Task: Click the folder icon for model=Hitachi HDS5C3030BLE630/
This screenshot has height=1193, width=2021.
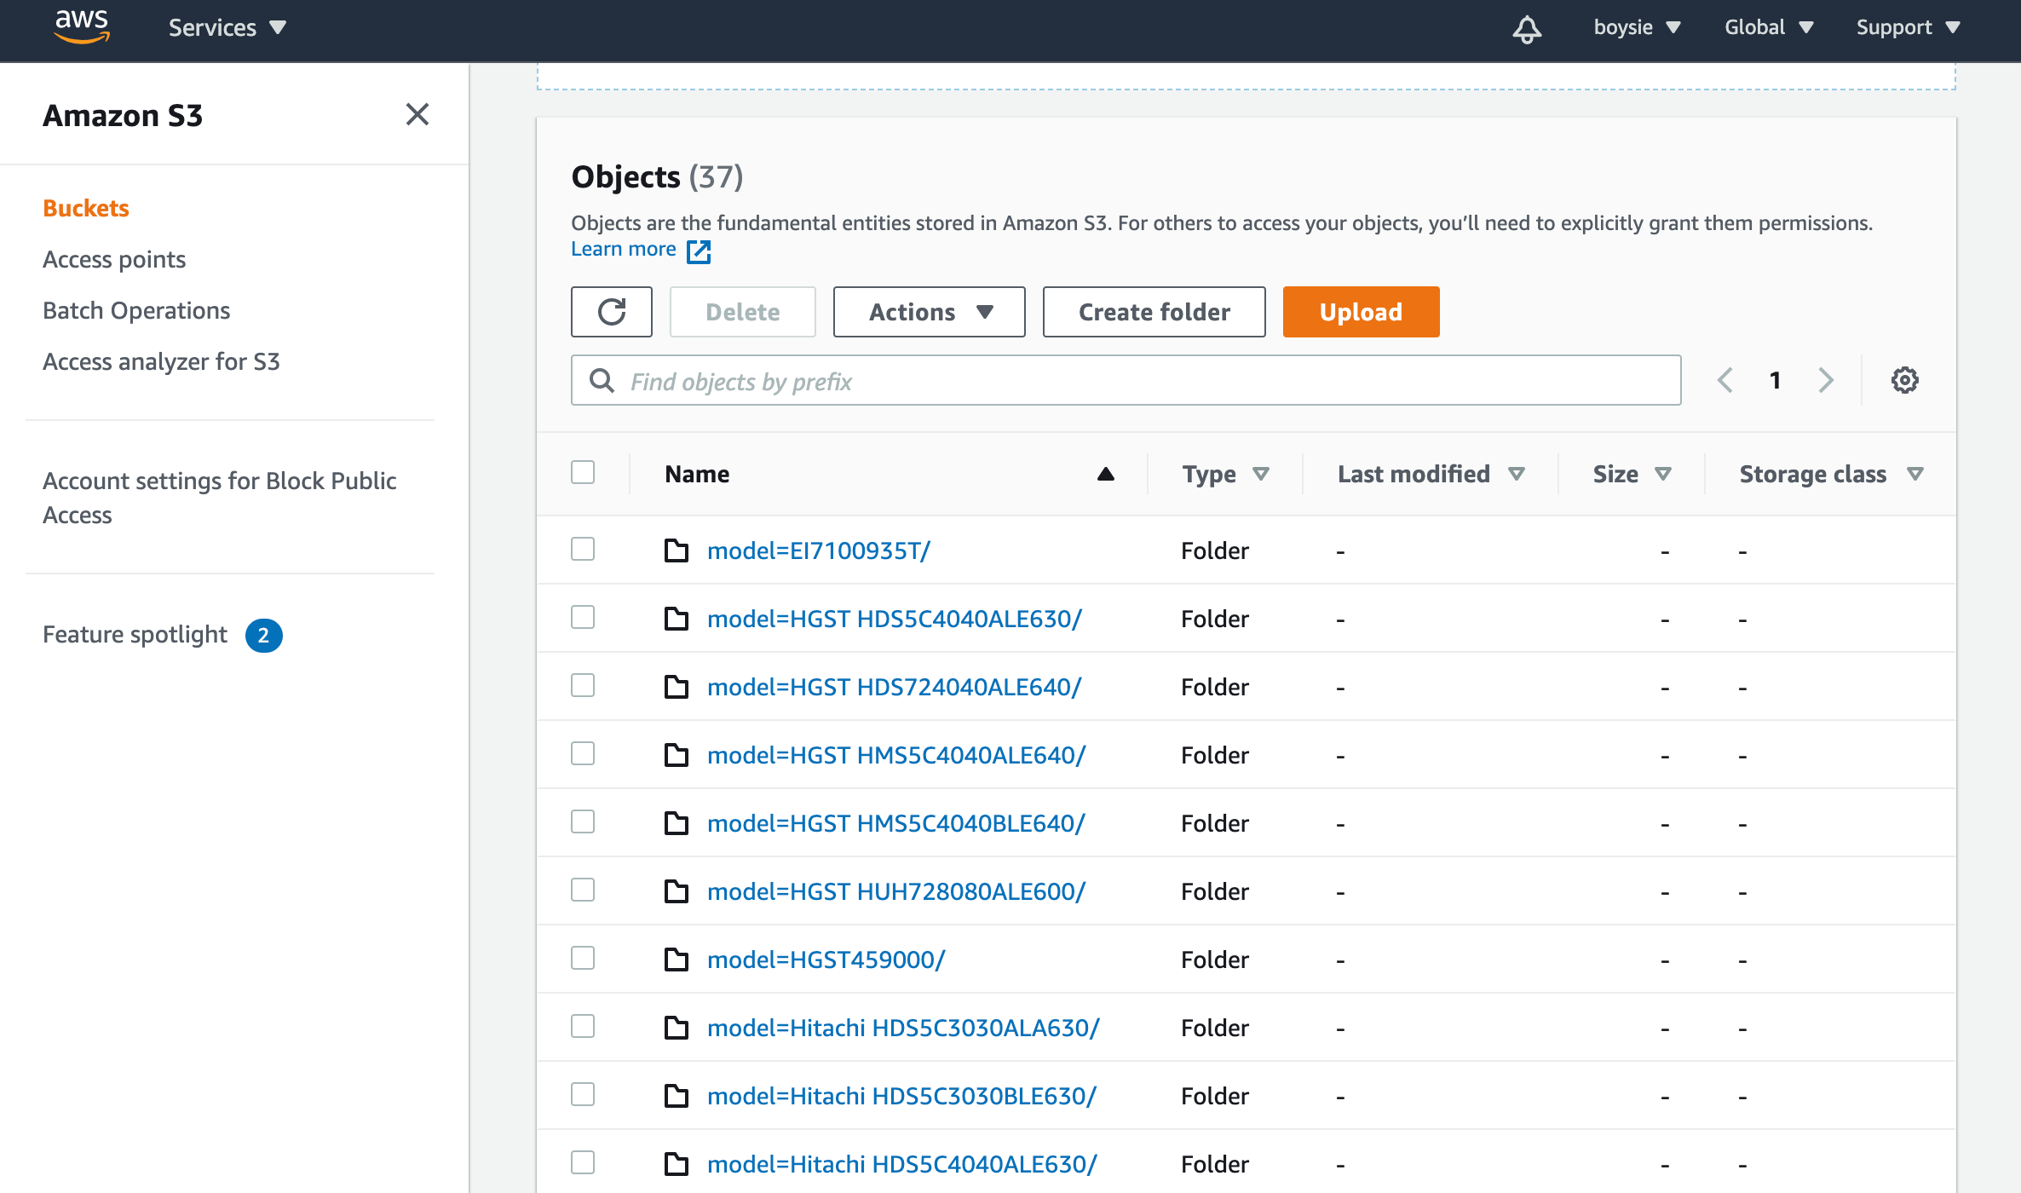Action: pos(677,1096)
